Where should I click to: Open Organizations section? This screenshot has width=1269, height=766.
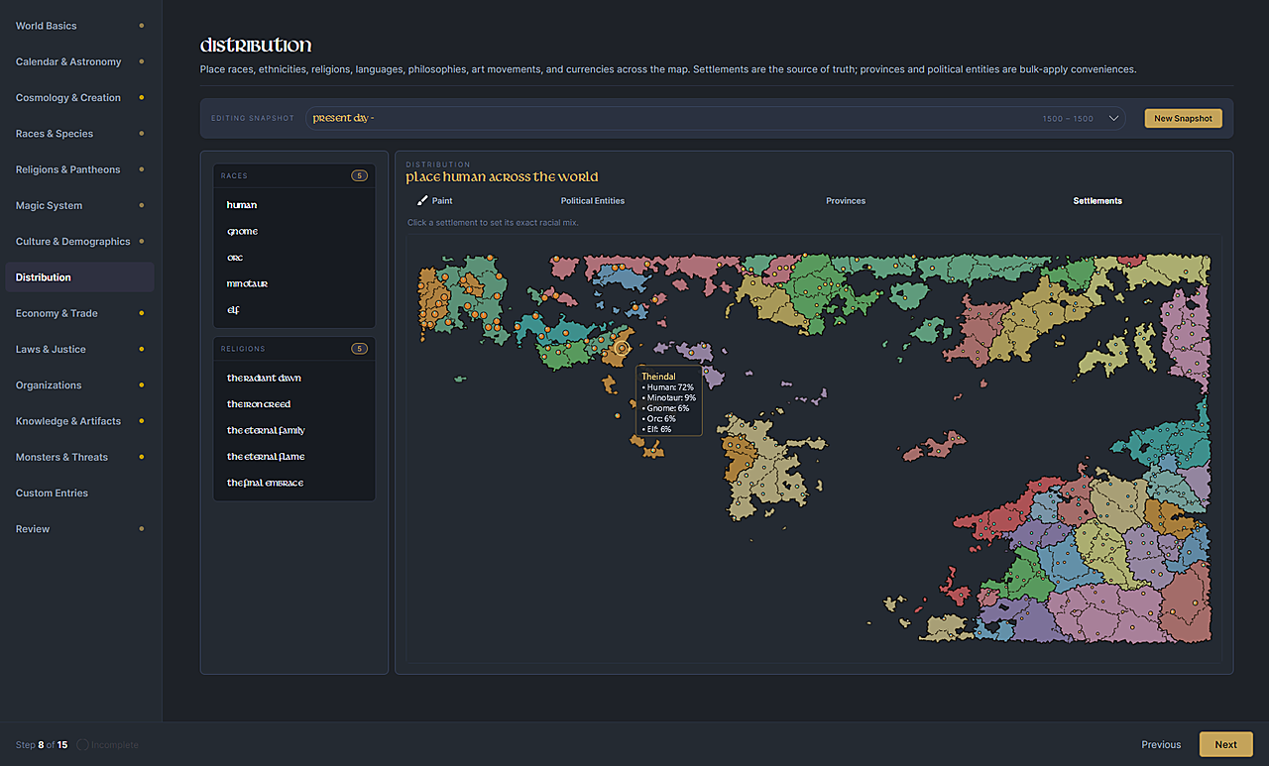79,384
